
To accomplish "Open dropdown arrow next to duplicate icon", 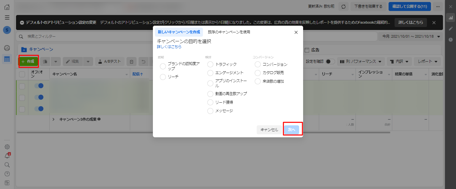I will (55, 61).
